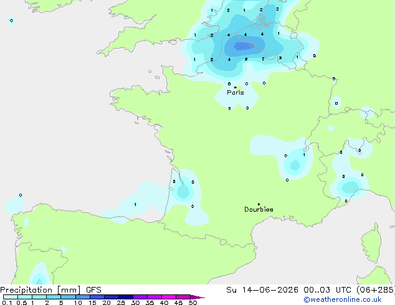The height and width of the screenshot is (305, 395).
Task: Click the Dourbies location label
Action: point(259,209)
